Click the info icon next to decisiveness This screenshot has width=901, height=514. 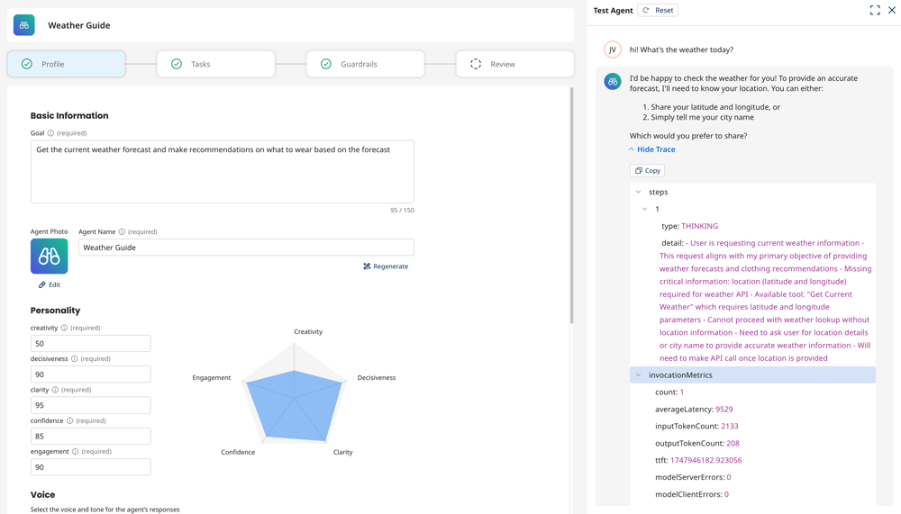74,359
